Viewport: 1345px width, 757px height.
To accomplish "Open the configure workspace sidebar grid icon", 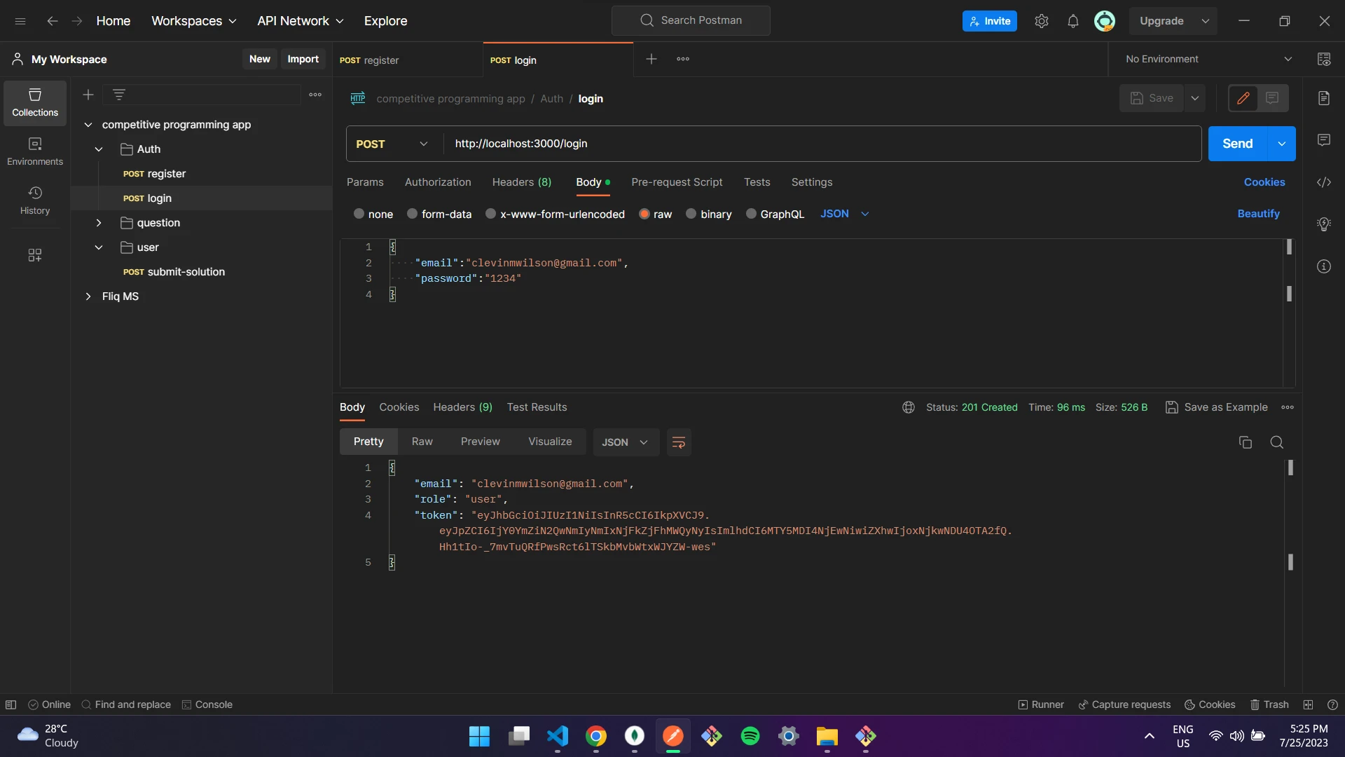I will click(35, 255).
